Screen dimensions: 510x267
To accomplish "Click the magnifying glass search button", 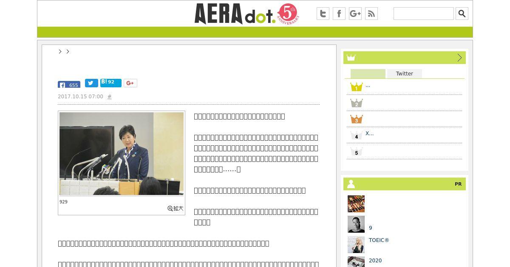I will pos(462,14).
